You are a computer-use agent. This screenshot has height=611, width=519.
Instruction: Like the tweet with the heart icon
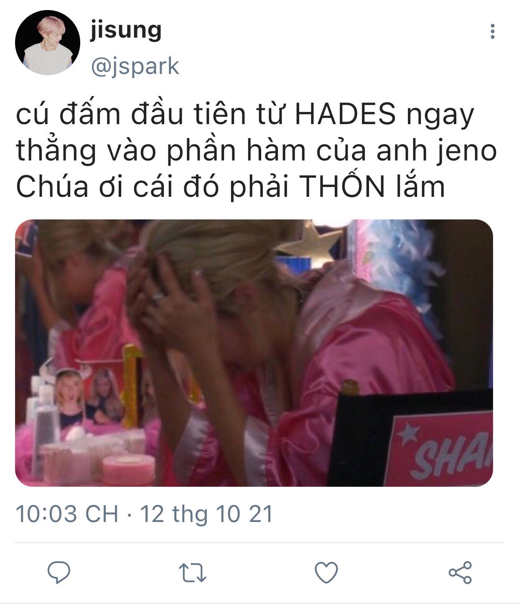coord(326,572)
